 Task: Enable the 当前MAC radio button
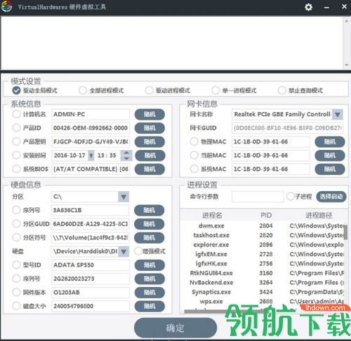pos(194,155)
